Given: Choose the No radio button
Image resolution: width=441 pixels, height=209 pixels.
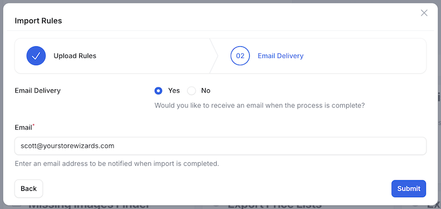Looking at the screenshot, I should (191, 90).
